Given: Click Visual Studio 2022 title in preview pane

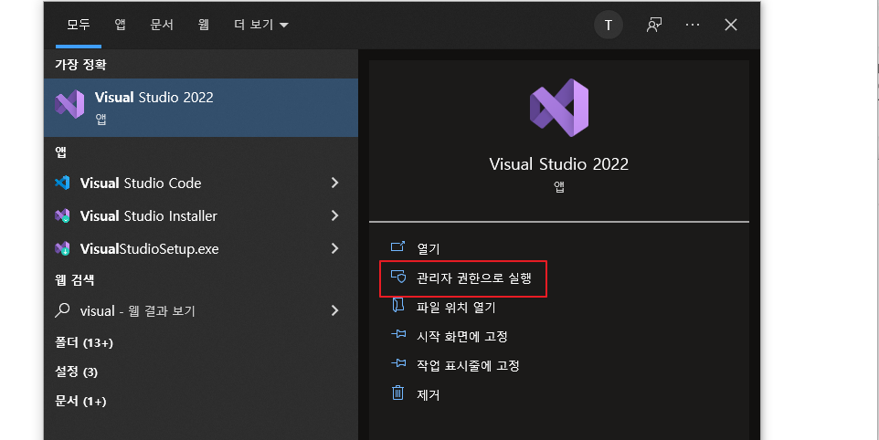Looking at the screenshot, I should 559,164.
